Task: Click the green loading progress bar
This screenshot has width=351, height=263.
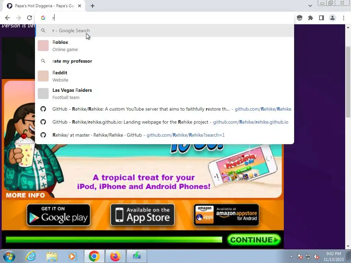Action: coord(114,240)
